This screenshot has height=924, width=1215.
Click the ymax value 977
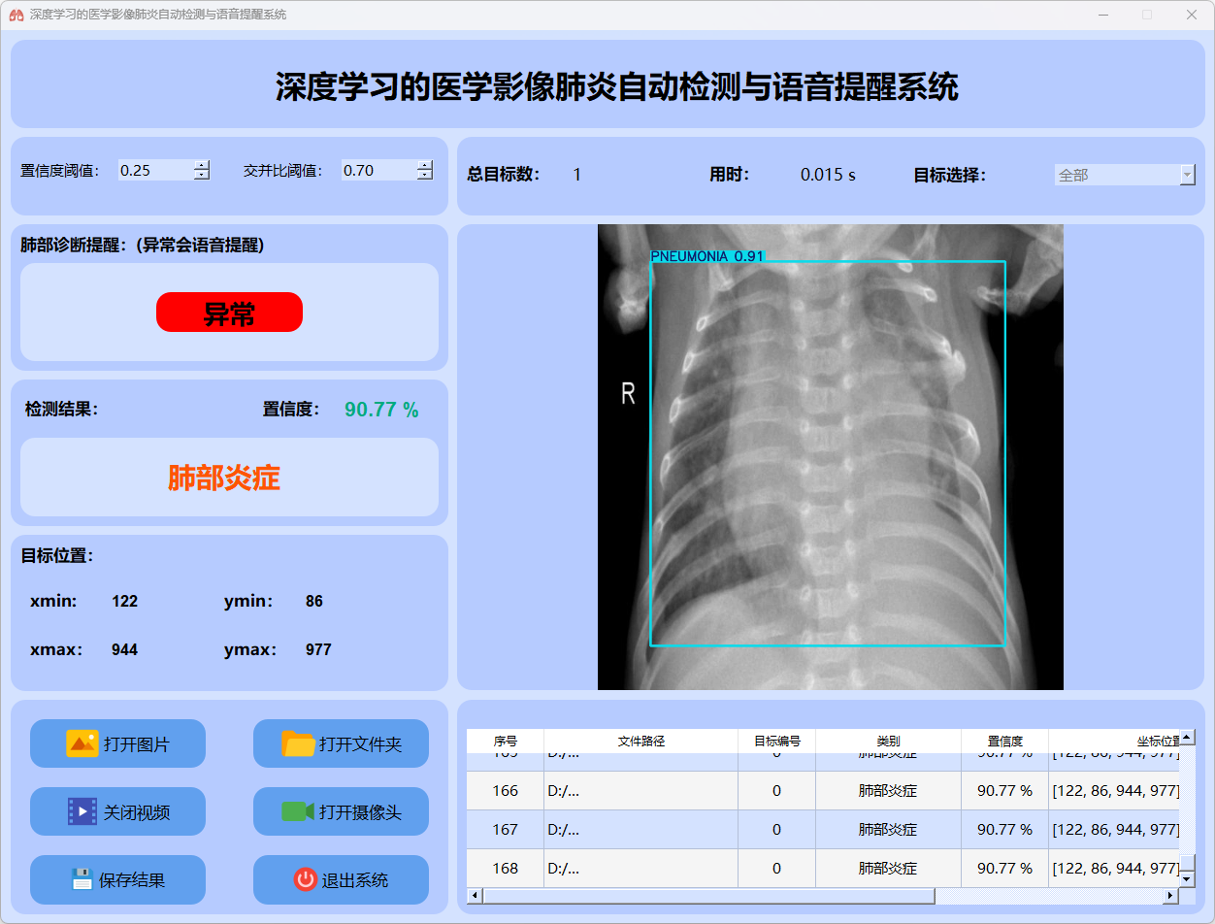coord(319,650)
